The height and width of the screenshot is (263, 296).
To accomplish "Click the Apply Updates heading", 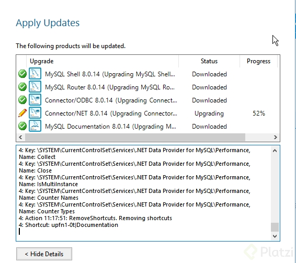I will 48,23.
